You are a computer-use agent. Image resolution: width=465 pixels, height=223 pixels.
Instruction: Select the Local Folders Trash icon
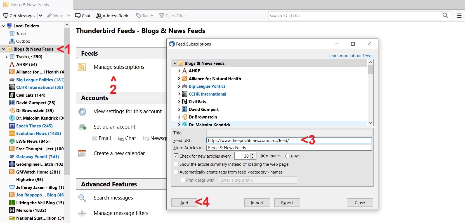[x=12, y=34]
